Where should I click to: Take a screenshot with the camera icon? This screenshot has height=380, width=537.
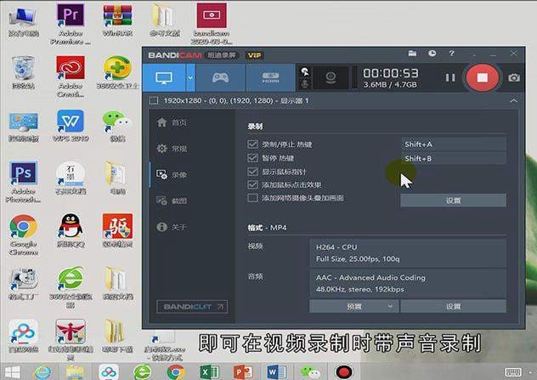pos(514,77)
